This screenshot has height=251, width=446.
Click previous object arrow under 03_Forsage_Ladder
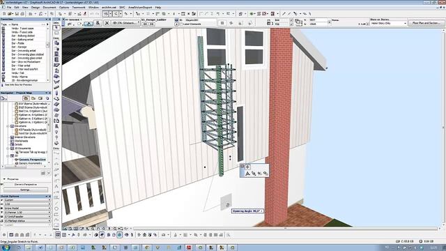tap(145, 24)
